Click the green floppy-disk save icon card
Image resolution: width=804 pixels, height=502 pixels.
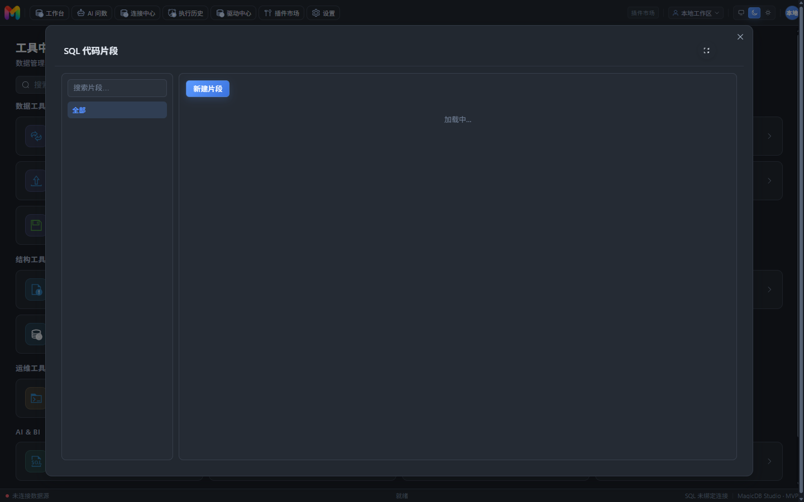point(36,225)
